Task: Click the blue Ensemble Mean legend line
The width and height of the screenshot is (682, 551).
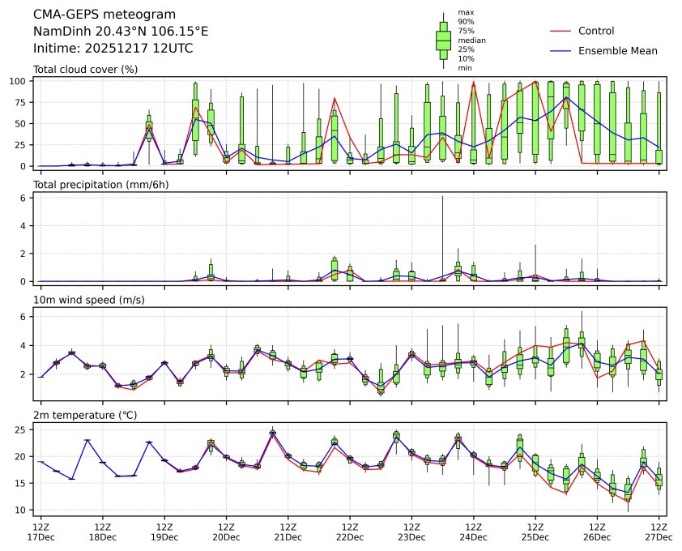Action: click(x=561, y=51)
